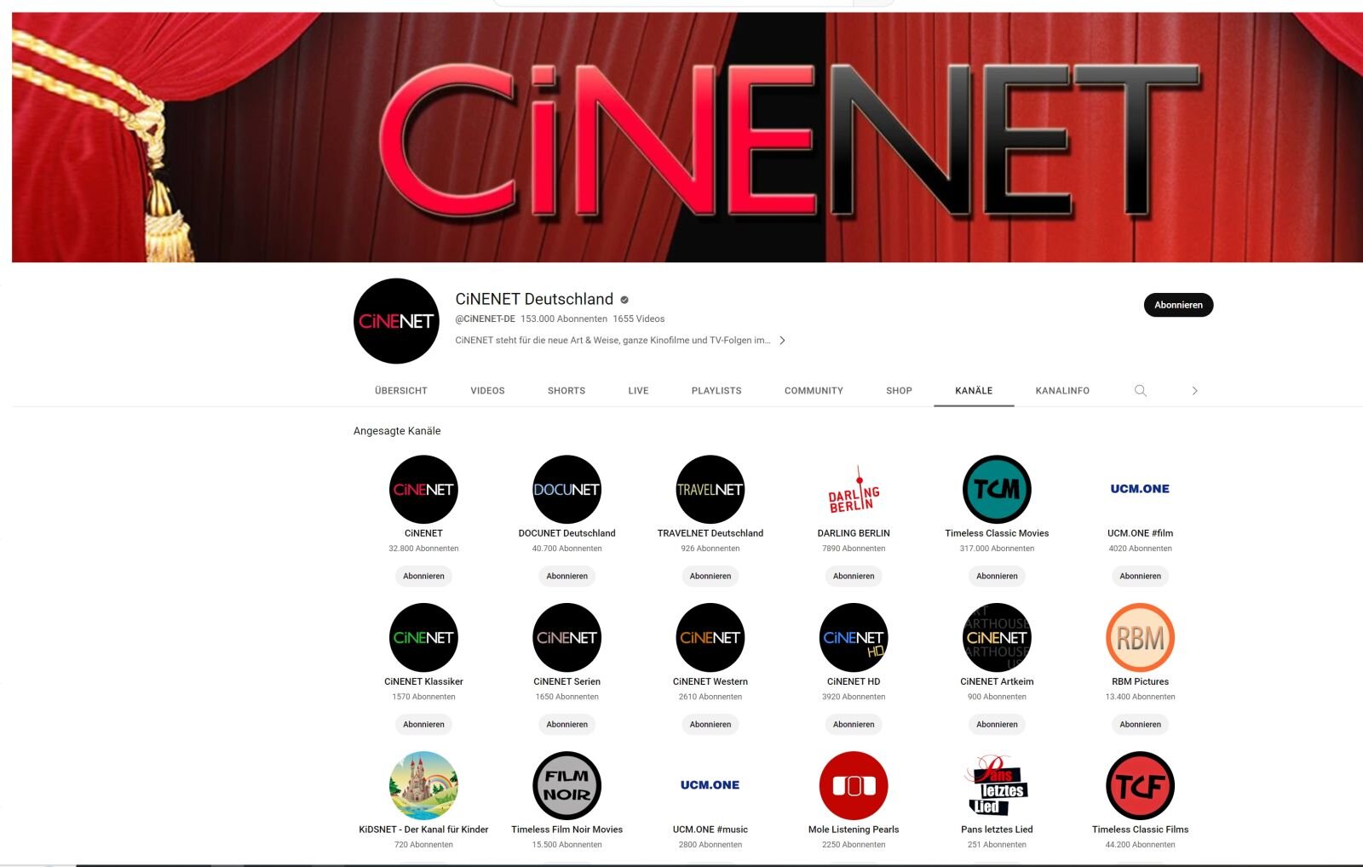Subscribe to CiNENET Deutschland with main Abonnieren button
The width and height of the screenshot is (1363, 867).
[1178, 305]
